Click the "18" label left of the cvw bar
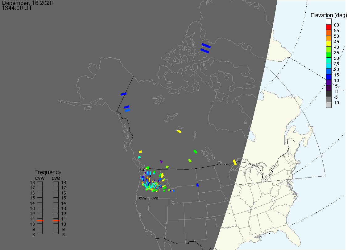The width and height of the screenshot is (347, 250). coord(32,182)
